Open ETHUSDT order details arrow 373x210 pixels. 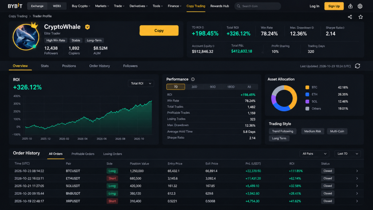coord(357,178)
